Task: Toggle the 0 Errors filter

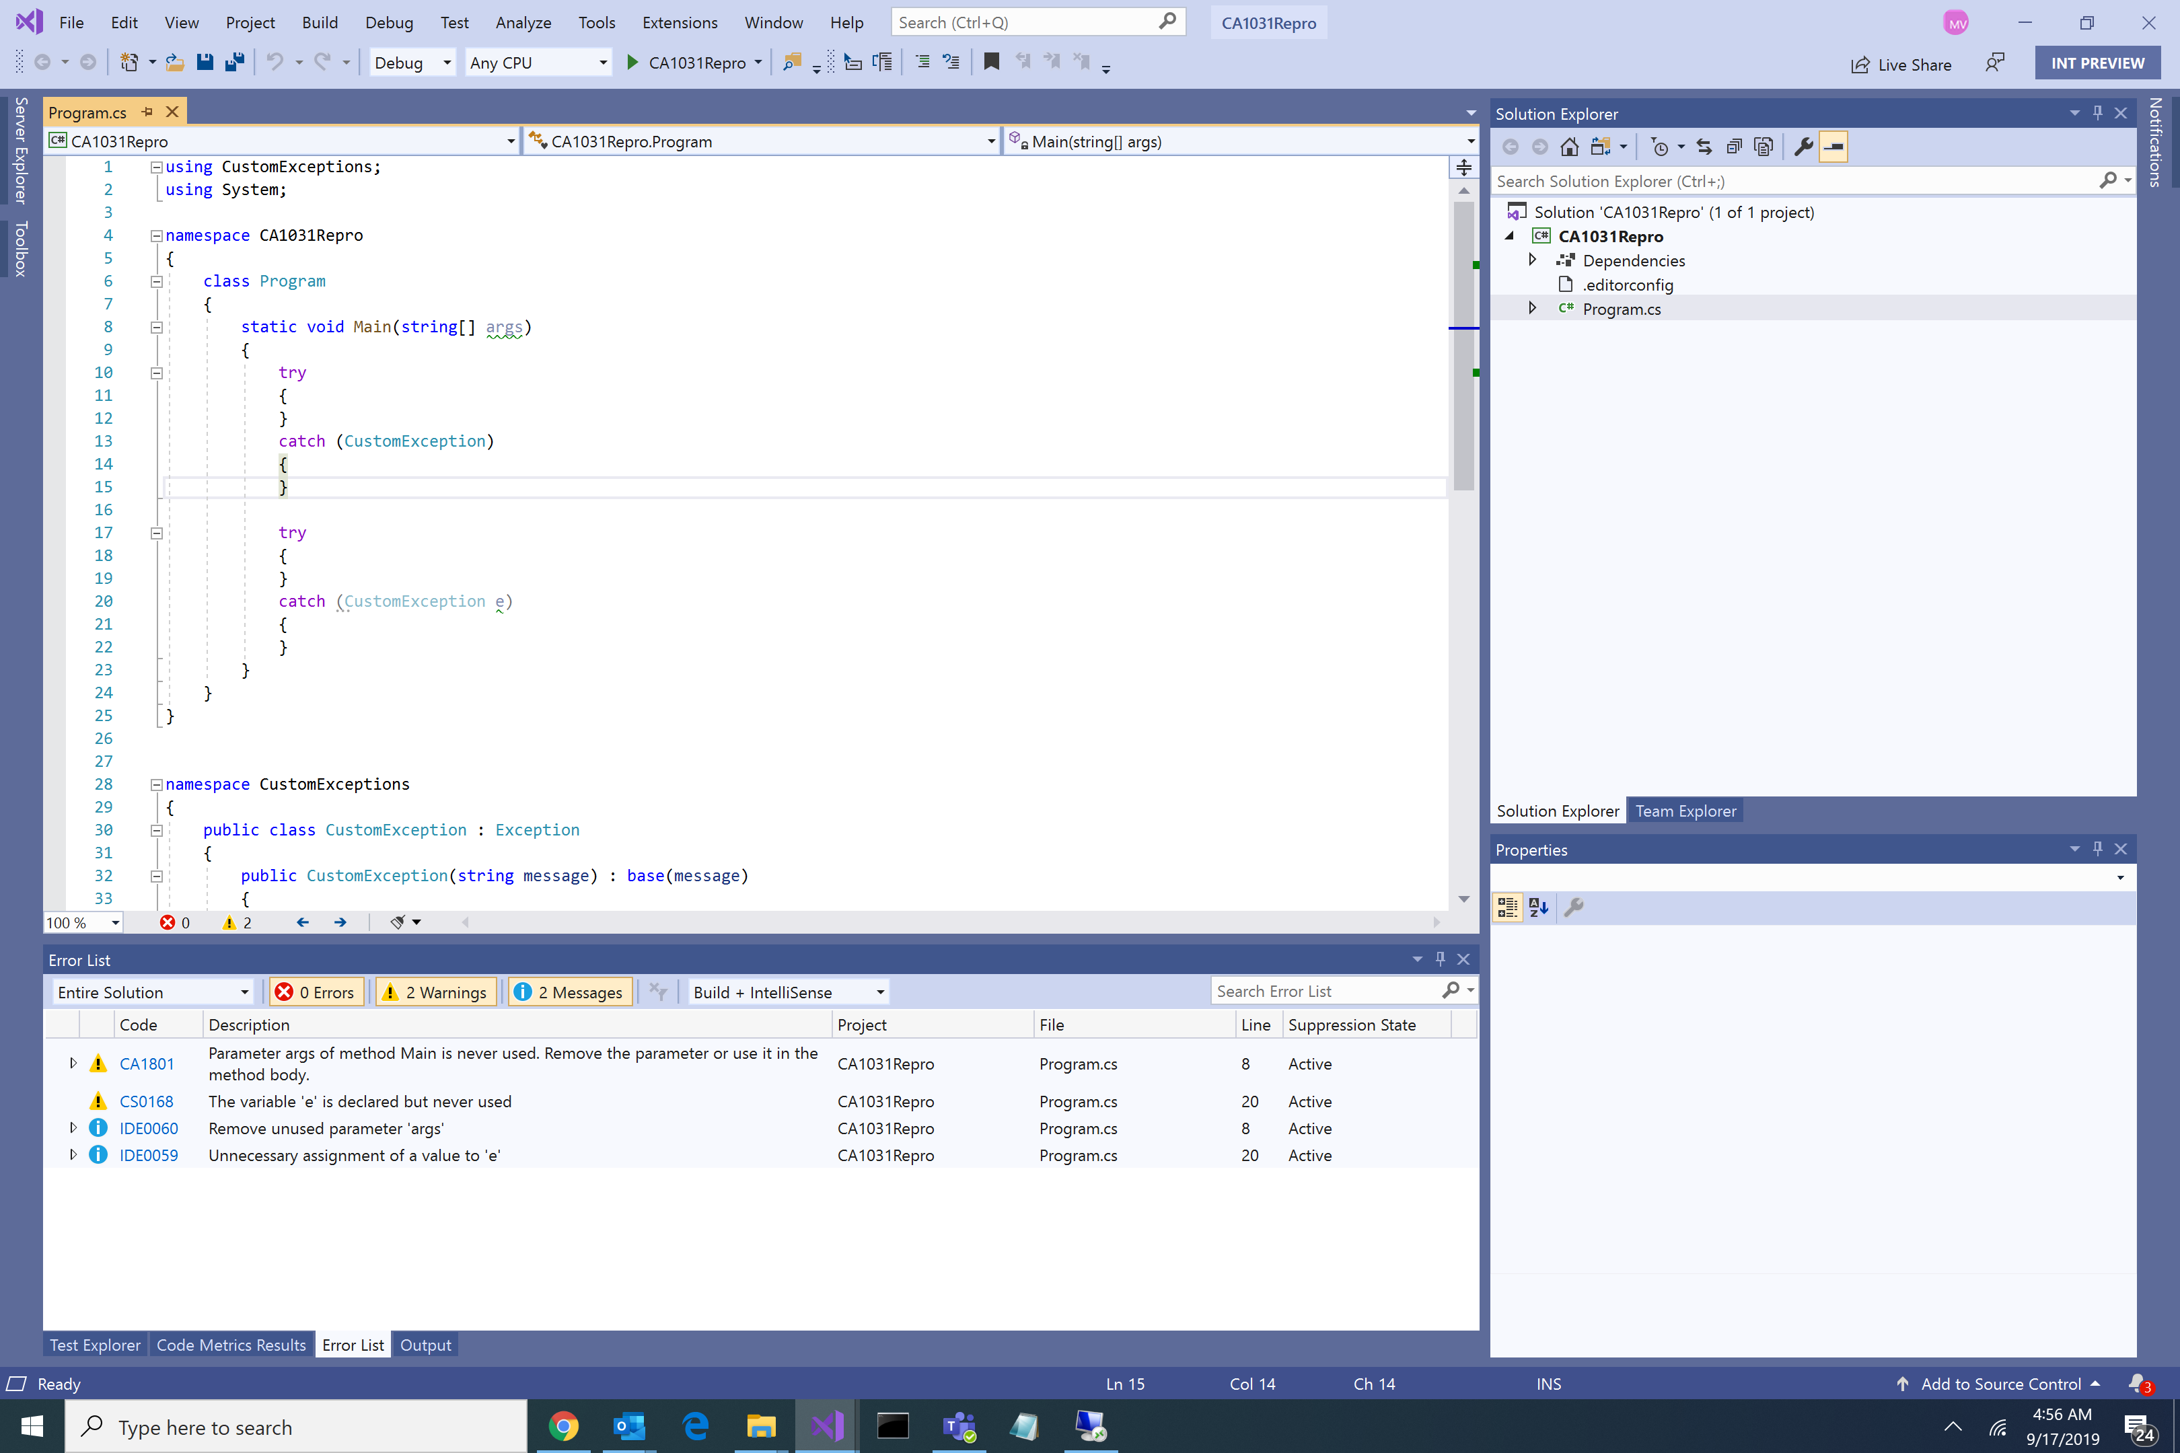Action: coord(316,992)
